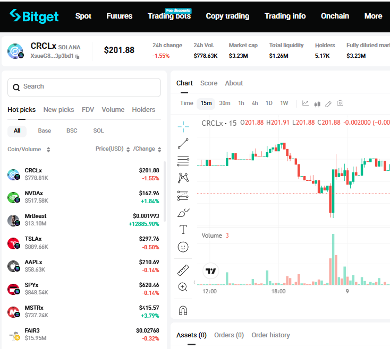Filter coins by SOL chain
The height and width of the screenshot is (349, 390).
pyautogui.click(x=98, y=131)
